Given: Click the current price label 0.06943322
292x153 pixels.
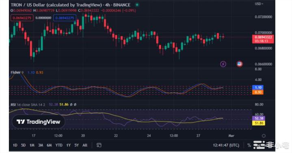Looking at the screenshot, I should pyautogui.click(x=263, y=39).
